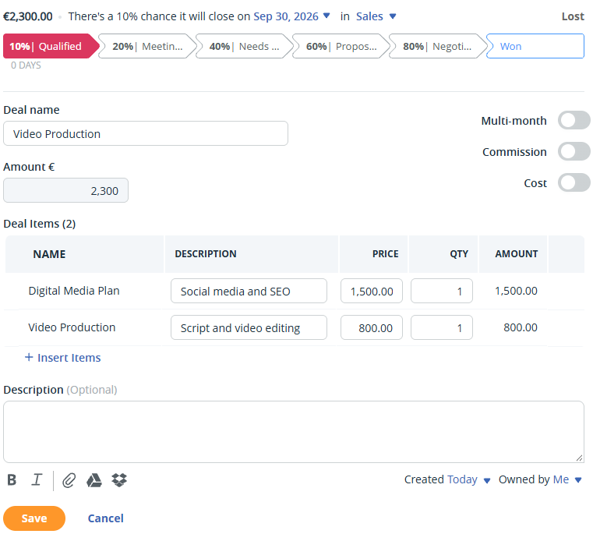593x541 pixels.
Task: Click the Amount € field showing 2,300
Action: coord(65,190)
